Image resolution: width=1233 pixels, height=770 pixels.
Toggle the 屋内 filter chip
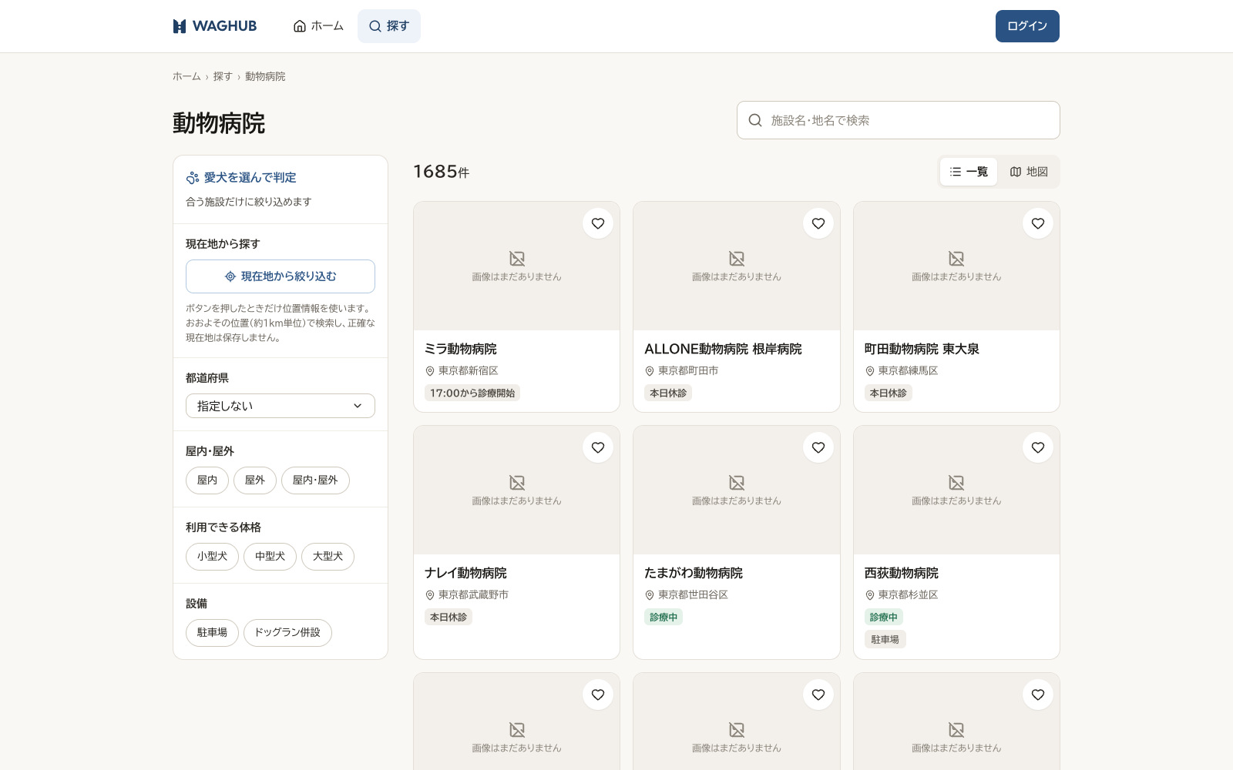pos(207,480)
